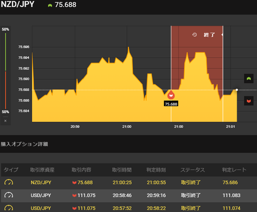
Task: Click the speedometer icon in USD/JPY 20:58:46 row
Action: 9,195
